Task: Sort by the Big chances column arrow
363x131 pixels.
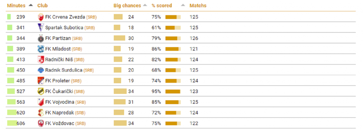Action: 145,5
